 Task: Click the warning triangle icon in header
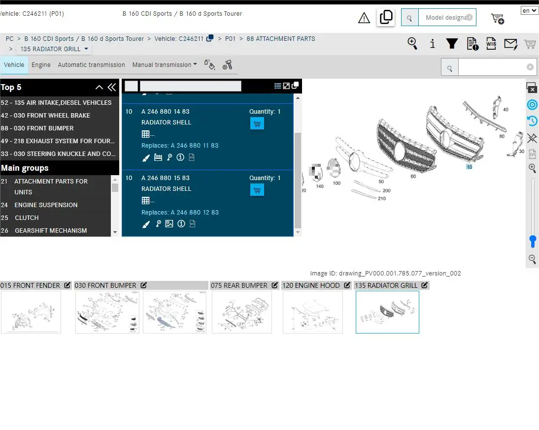364,18
